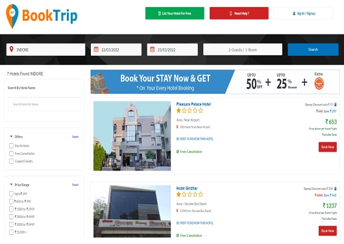Open the Hotel Girdhar title link
The height and width of the screenshot is (244, 344).
187,188
